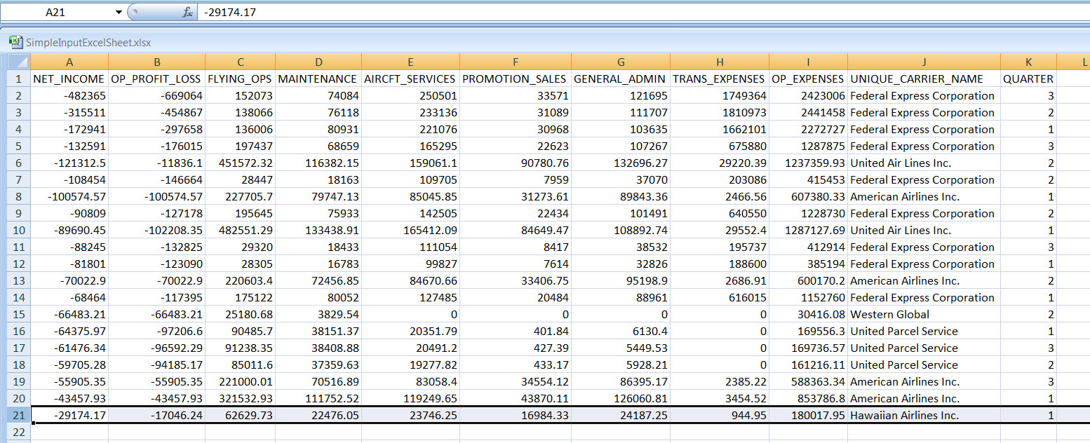Select the empty row 22 header
This screenshot has height=443, width=1090.
19,432
